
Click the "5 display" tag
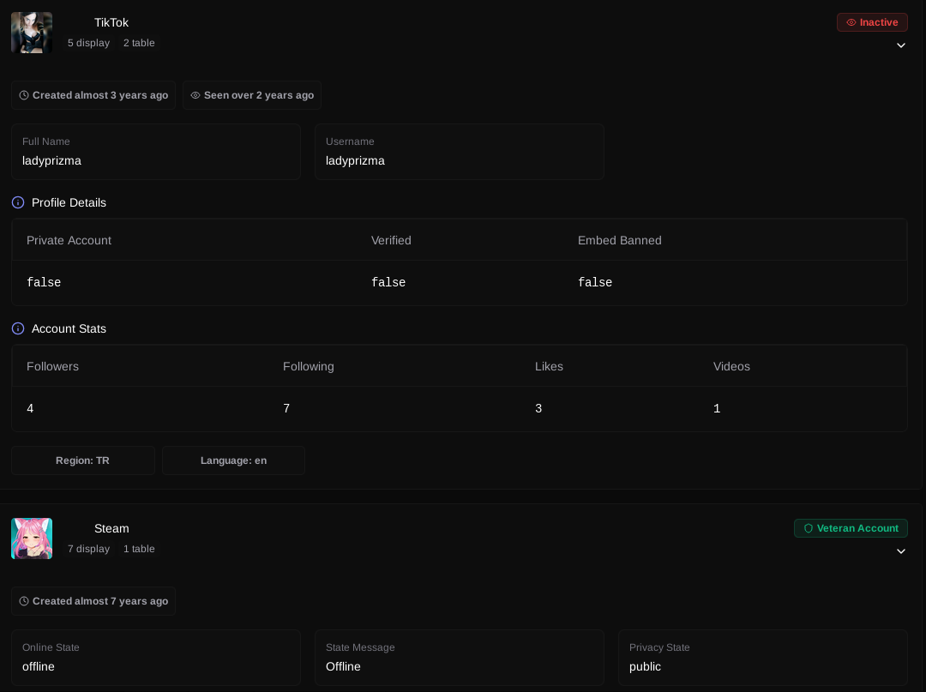88,43
